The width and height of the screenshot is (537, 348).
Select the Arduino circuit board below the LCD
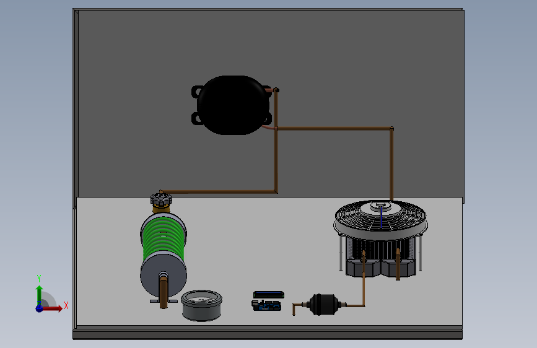[266, 305]
